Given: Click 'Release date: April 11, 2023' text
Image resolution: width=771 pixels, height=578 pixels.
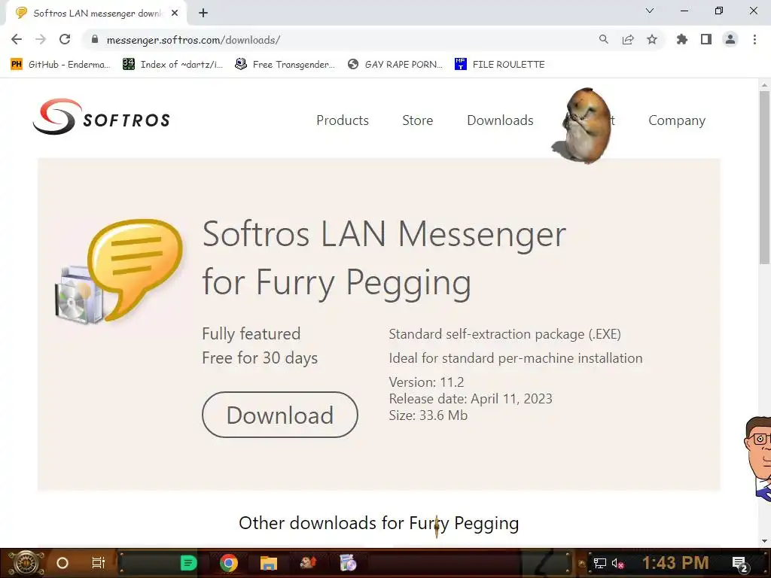Looking at the screenshot, I should 471,399.
